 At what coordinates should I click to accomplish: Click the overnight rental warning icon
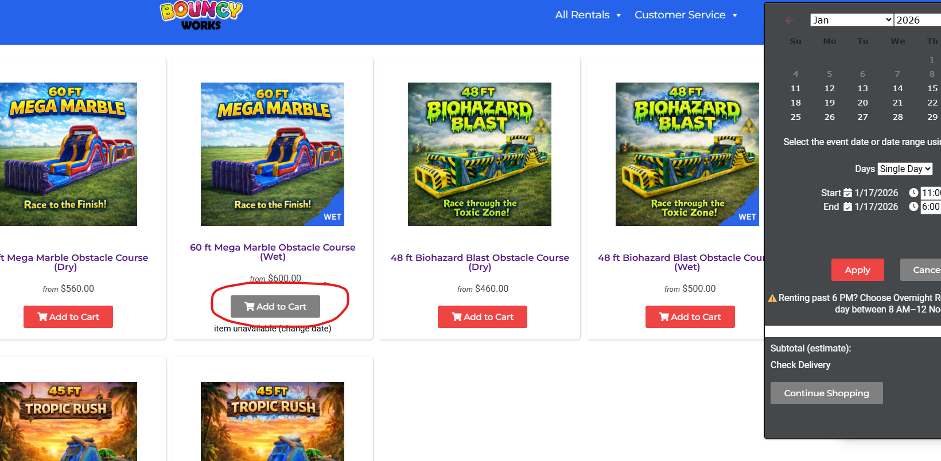772,298
